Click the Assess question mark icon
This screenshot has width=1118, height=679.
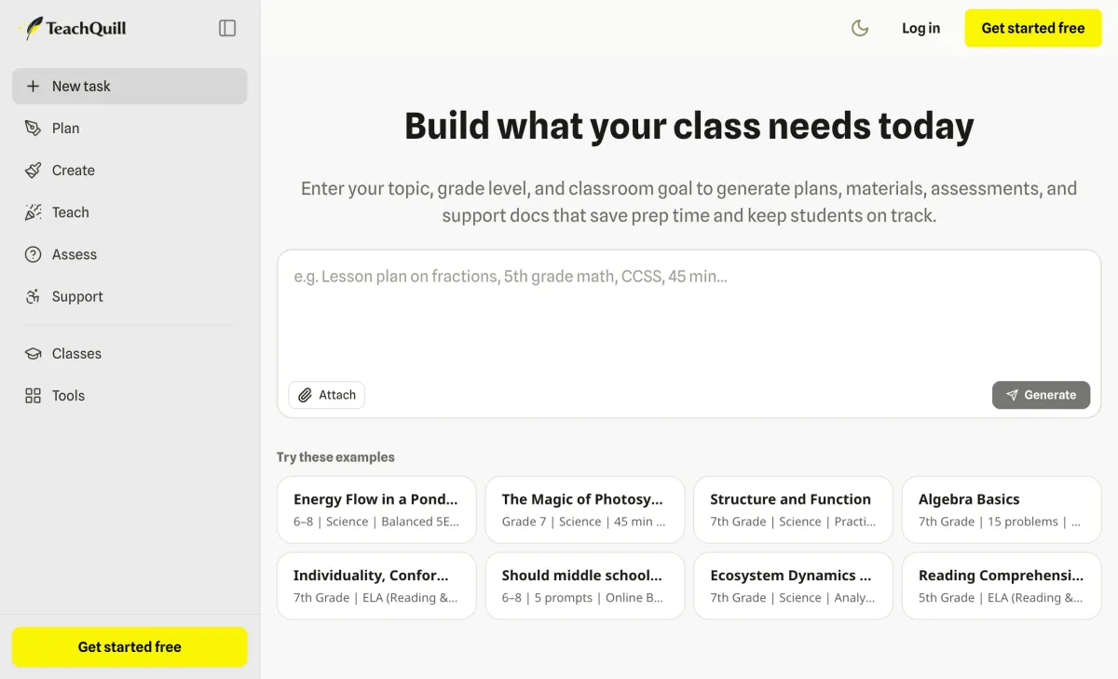click(x=33, y=254)
